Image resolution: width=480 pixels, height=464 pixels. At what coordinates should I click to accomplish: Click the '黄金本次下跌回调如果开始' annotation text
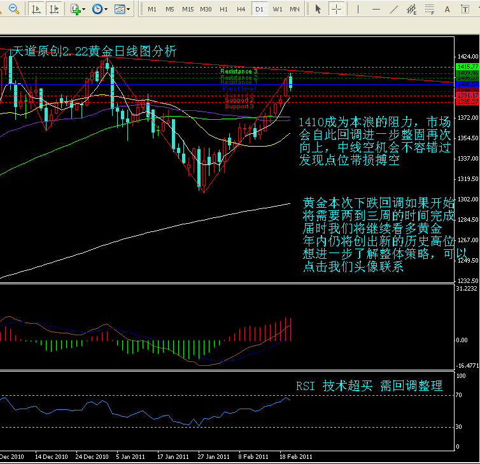(x=379, y=203)
